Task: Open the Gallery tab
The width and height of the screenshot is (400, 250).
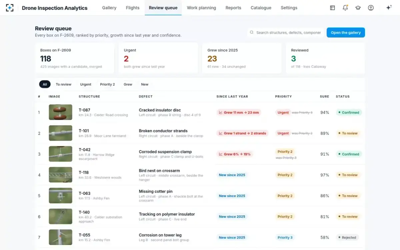Action: (x=109, y=8)
